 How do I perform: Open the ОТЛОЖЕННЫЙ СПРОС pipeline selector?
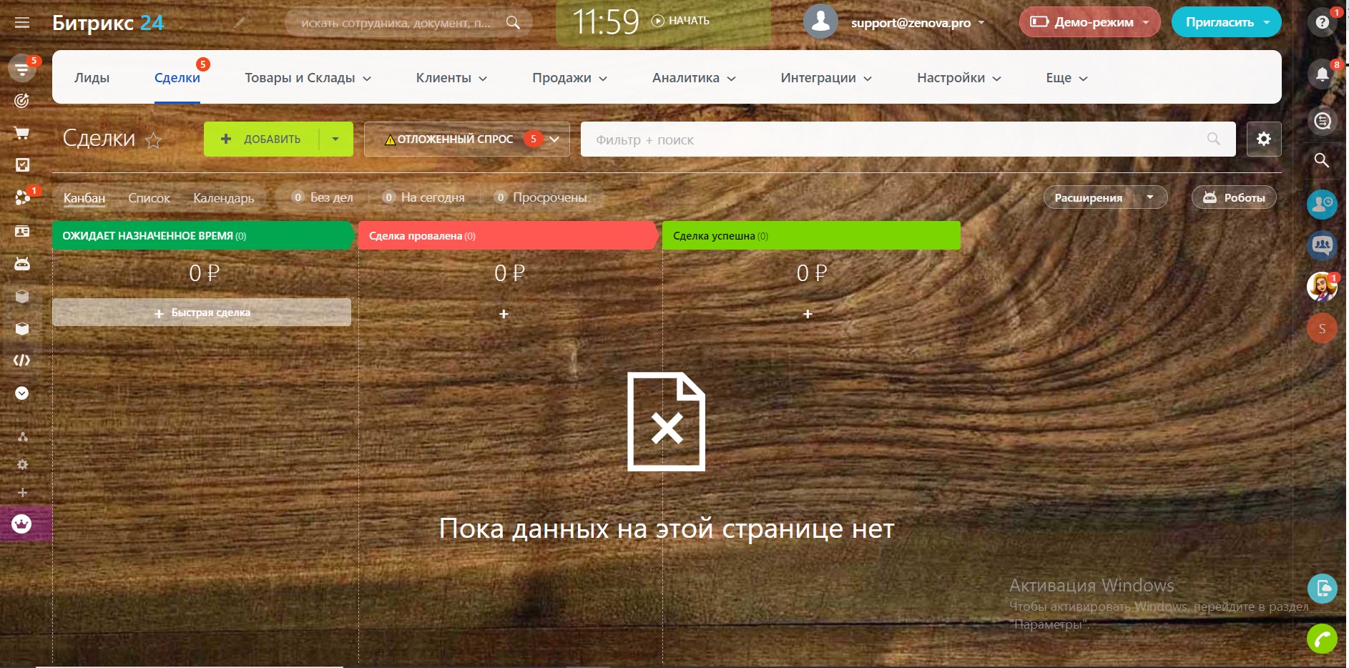(467, 139)
